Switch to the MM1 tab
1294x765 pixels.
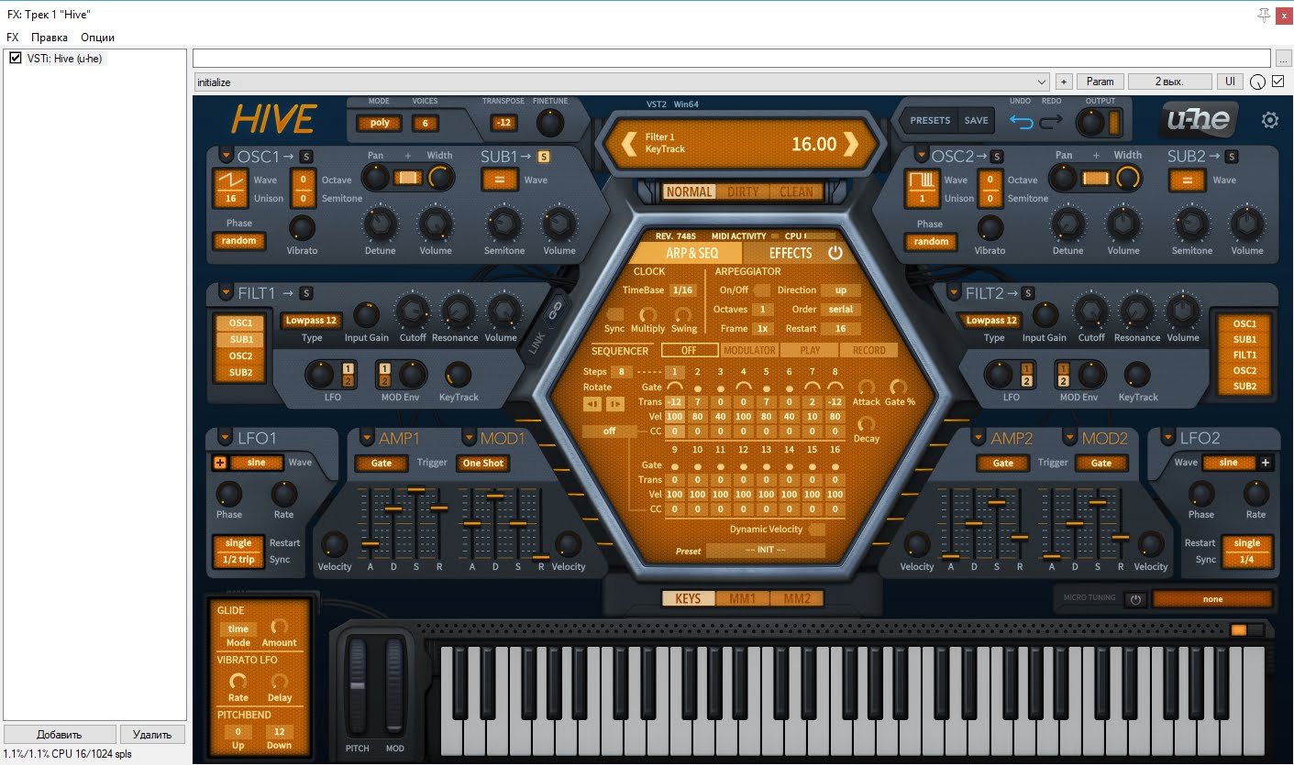coord(742,599)
